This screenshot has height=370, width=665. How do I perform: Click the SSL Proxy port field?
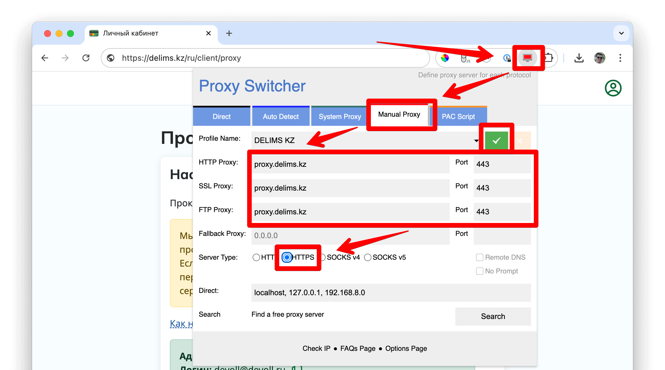point(502,188)
